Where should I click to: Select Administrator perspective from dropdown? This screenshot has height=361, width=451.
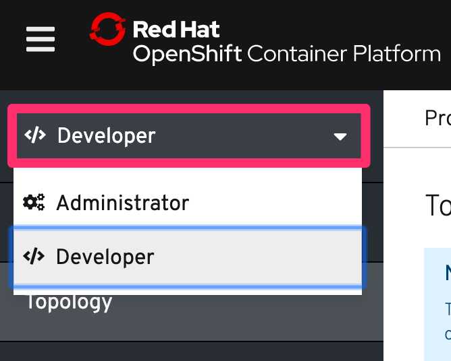pos(188,203)
